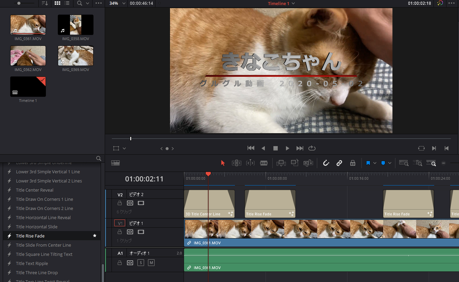The image size is (459, 282).
Task: Play timeline in reverse
Action: [x=263, y=148]
